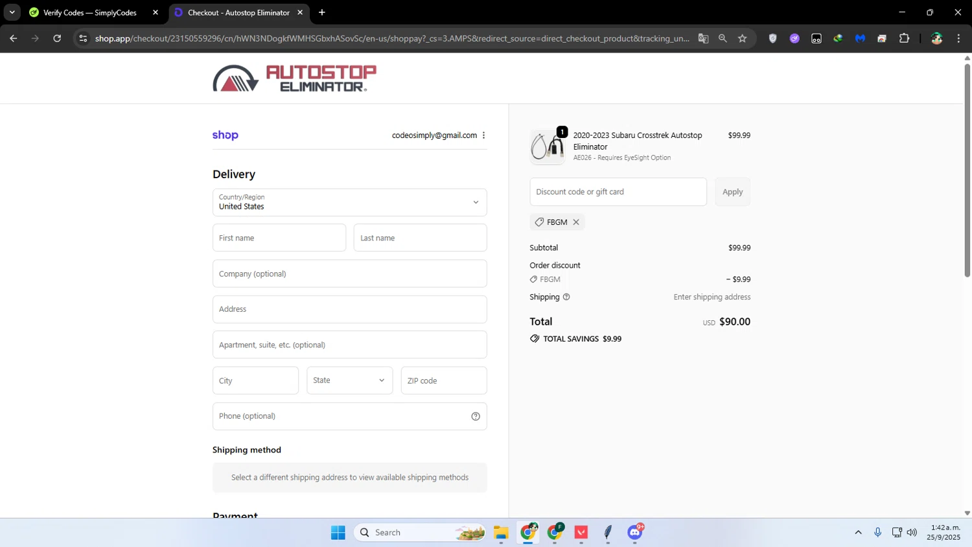The image size is (972, 547).
Task: Reload the checkout page
Action: (x=57, y=38)
